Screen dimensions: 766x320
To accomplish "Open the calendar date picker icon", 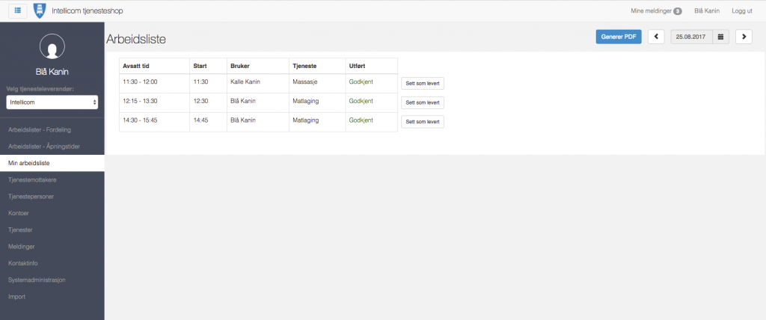I will (x=720, y=37).
